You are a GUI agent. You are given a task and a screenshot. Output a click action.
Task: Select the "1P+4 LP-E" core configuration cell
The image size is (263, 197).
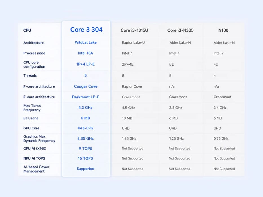[85, 64]
